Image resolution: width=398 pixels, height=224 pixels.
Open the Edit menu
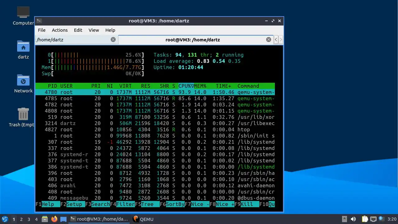[78, 30]
